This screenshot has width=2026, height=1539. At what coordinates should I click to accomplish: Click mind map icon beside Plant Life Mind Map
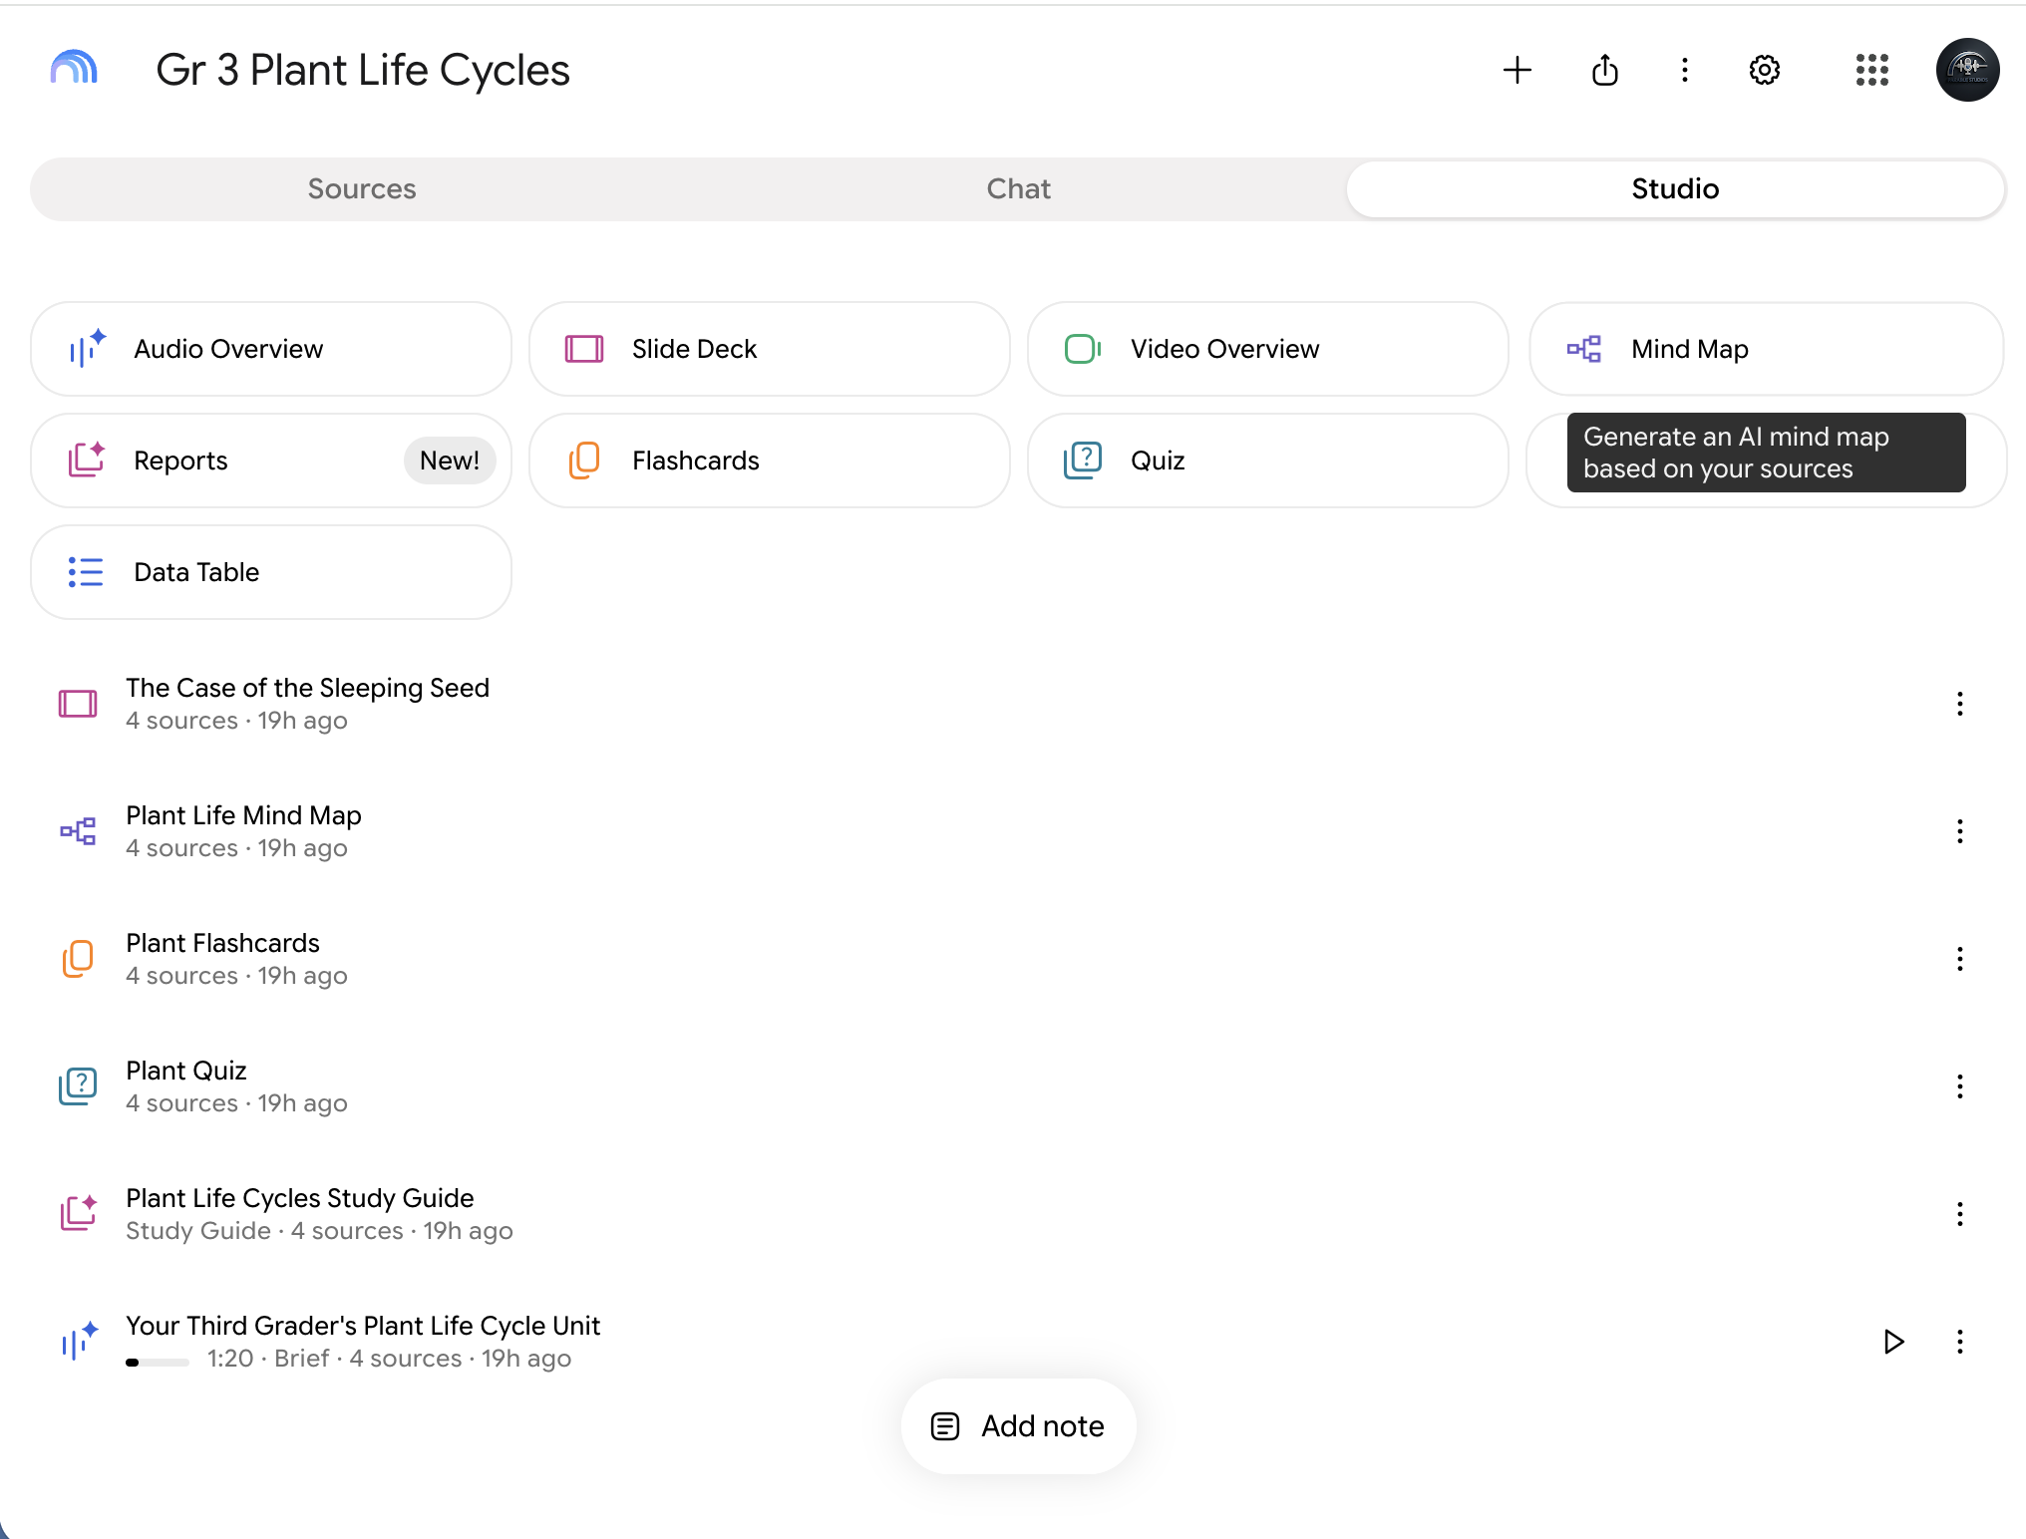78,831
